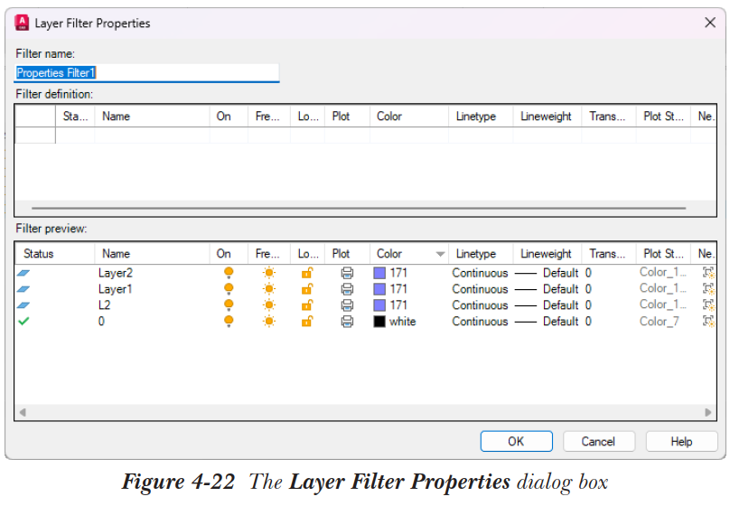
Task: Click the Lock padlock icon for layer 0
Action: (307, 321)
